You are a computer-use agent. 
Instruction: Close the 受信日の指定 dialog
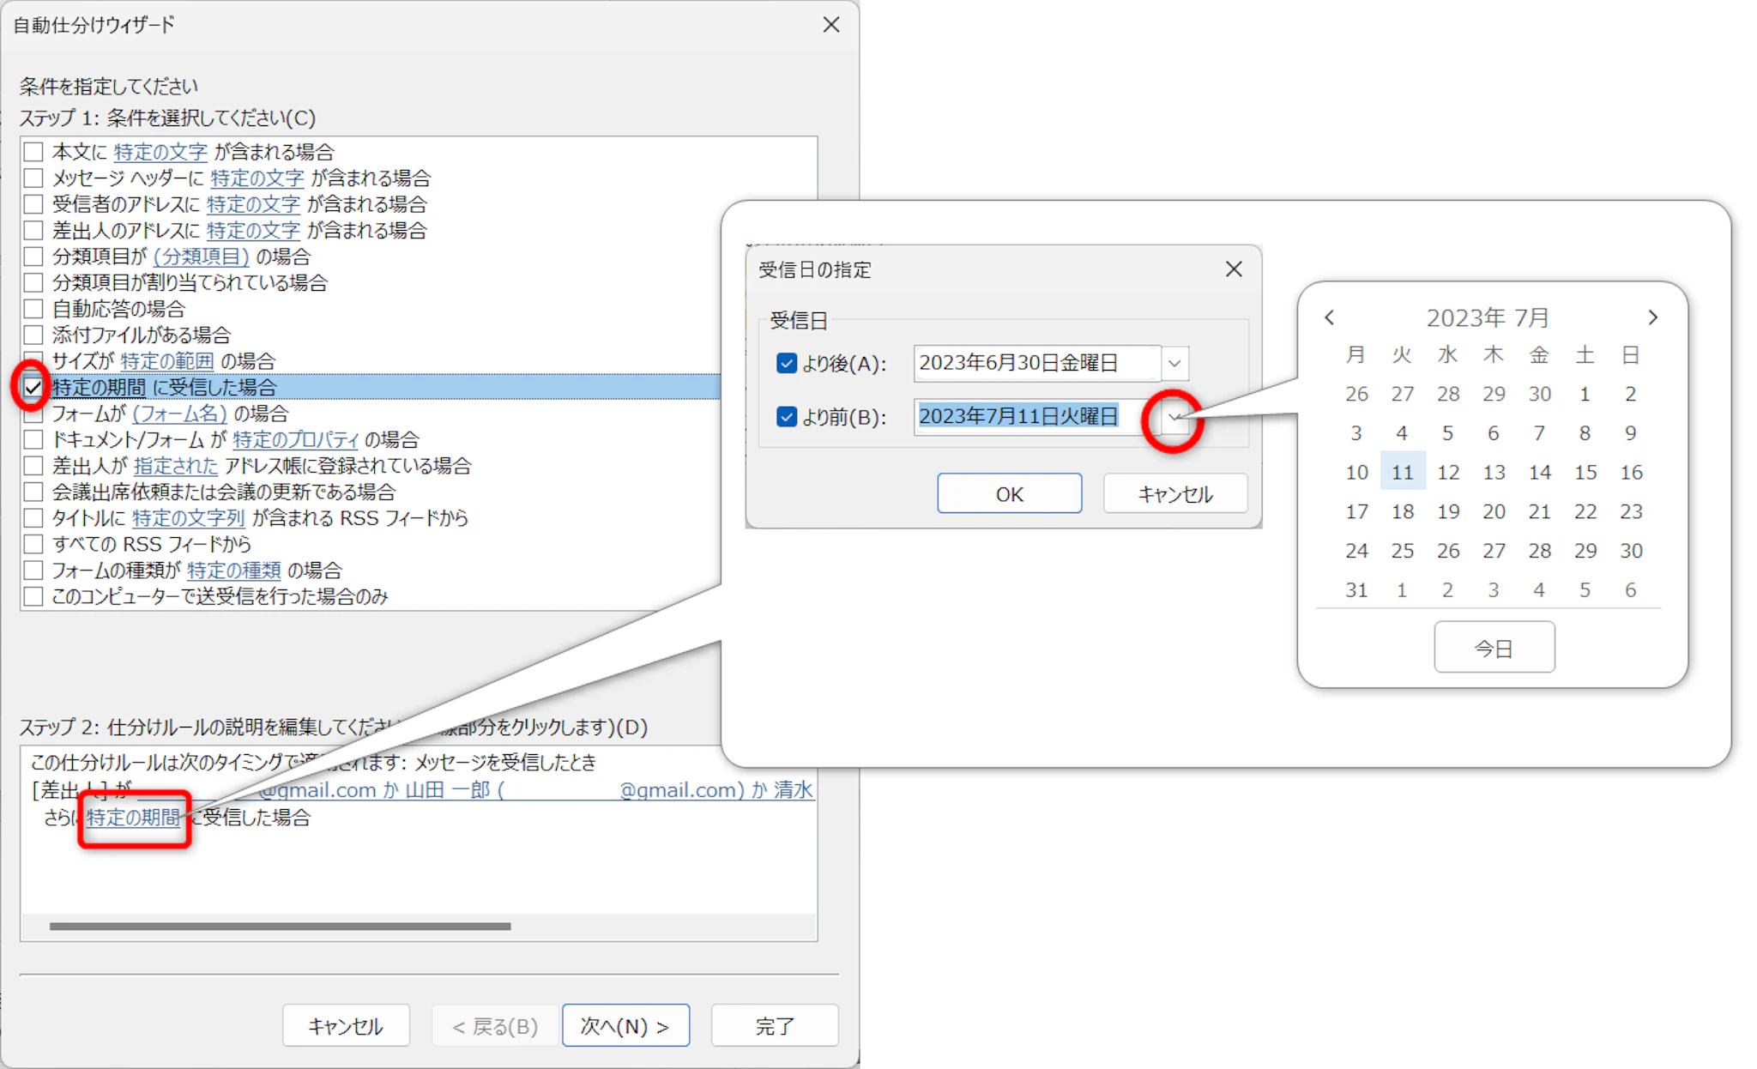[1233, 269]
